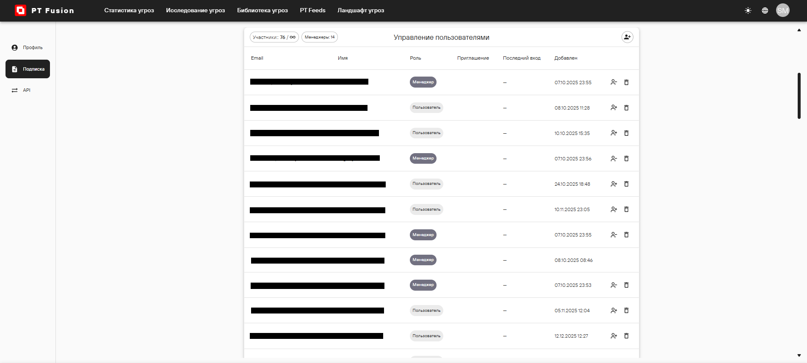This screenshot has width=807, height=363.
Task: Open Статистика угроз tab
Action: click(129, 11)
